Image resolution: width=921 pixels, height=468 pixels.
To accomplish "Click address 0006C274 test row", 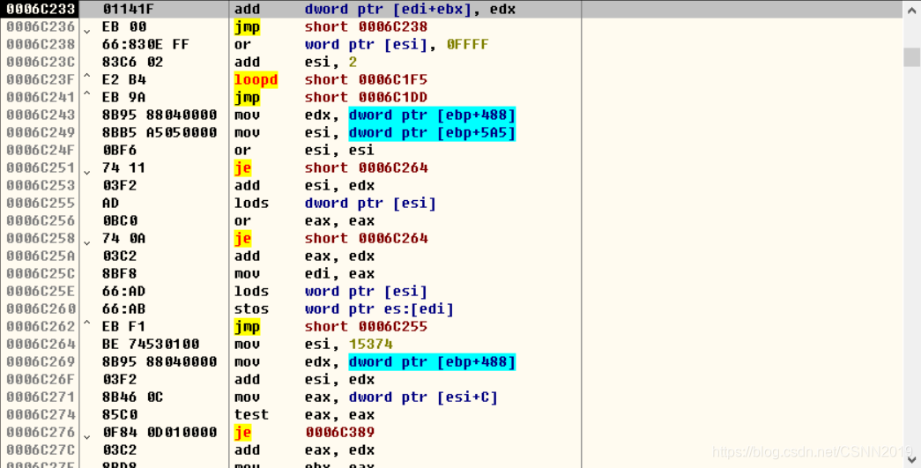I will pyautogui.click(x=40, y=414).
